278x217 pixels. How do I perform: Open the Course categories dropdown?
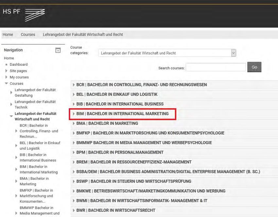(167, 53)
